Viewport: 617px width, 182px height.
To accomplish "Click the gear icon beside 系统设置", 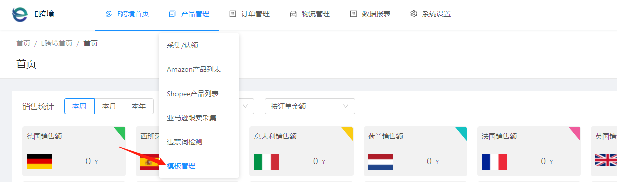I will (x=414, y=14).
